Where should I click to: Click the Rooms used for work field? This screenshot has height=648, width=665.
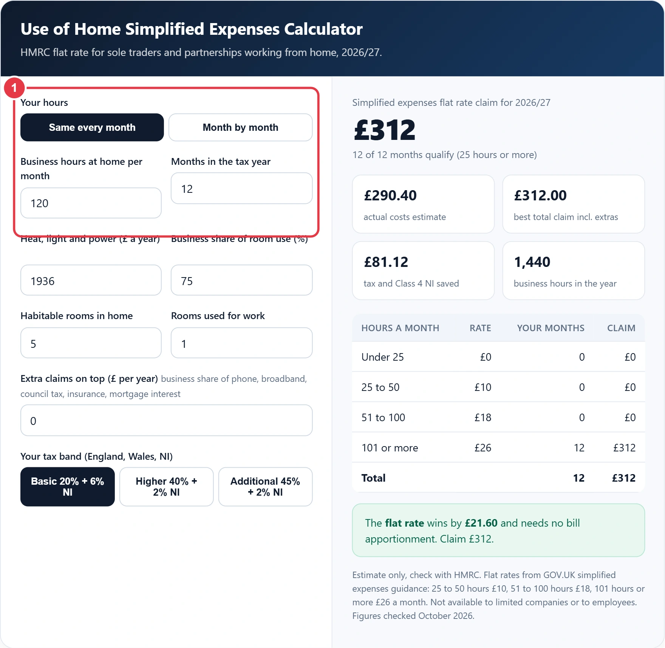point(241,343)
